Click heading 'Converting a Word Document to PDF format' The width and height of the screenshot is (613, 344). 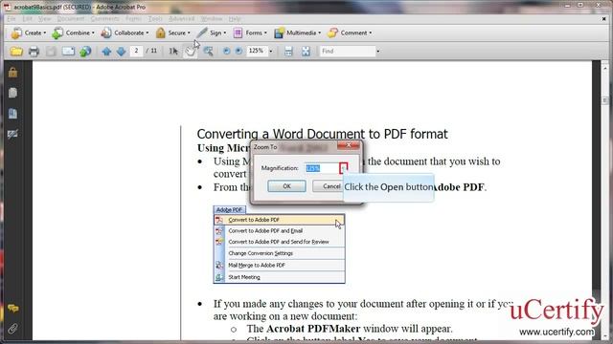pyautogui.click(x=322, y=134)
